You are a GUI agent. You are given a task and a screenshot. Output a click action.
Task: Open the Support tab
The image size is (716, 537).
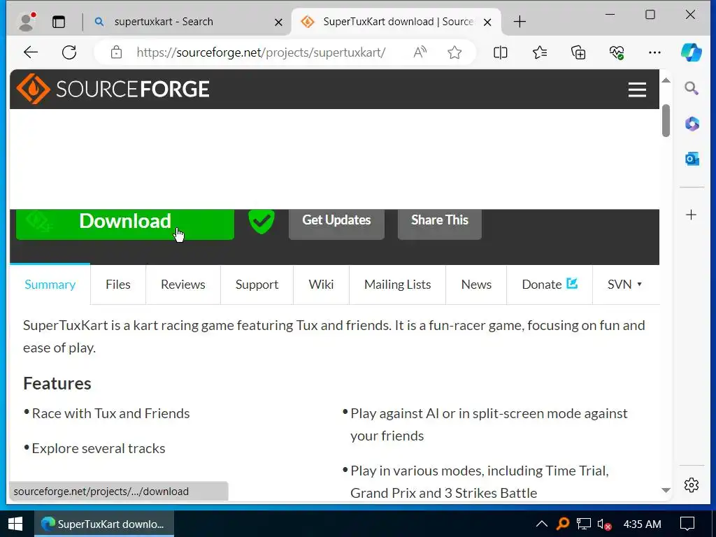pos(257,285)
